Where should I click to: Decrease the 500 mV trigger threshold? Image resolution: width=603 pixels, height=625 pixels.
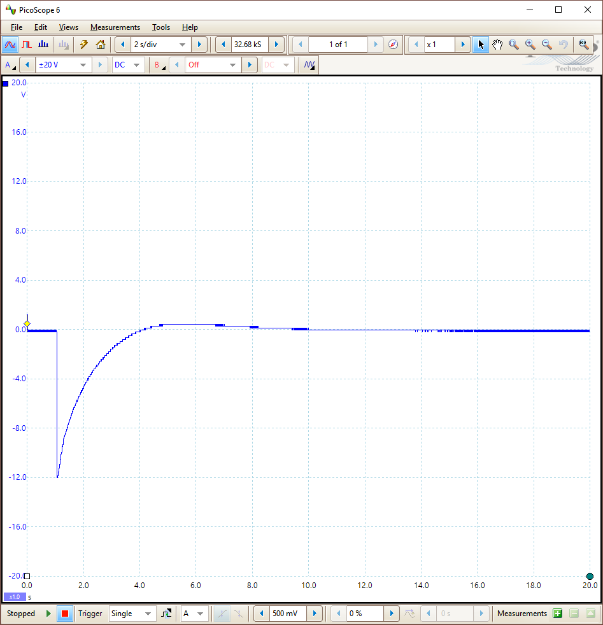[262, 613]
